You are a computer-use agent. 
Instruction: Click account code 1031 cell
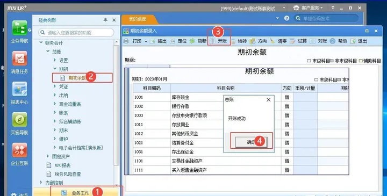152,152
